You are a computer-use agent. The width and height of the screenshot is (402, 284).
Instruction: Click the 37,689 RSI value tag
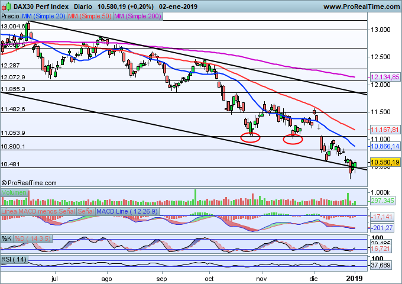(x=381, y=265)
